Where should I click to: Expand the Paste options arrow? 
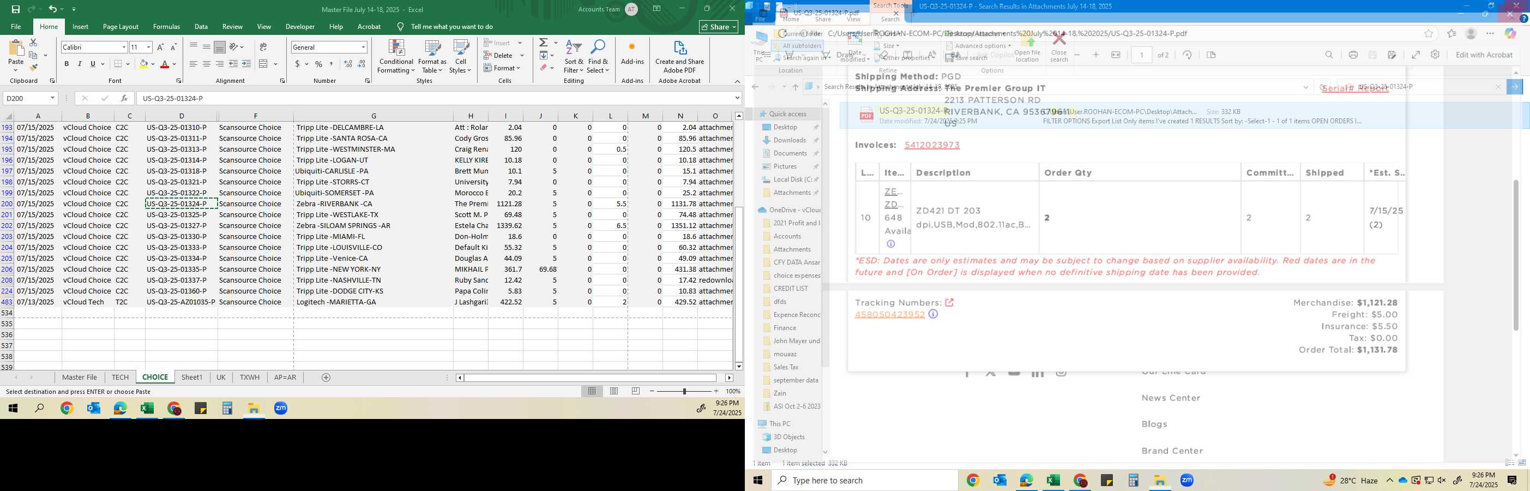click(15, 69)
